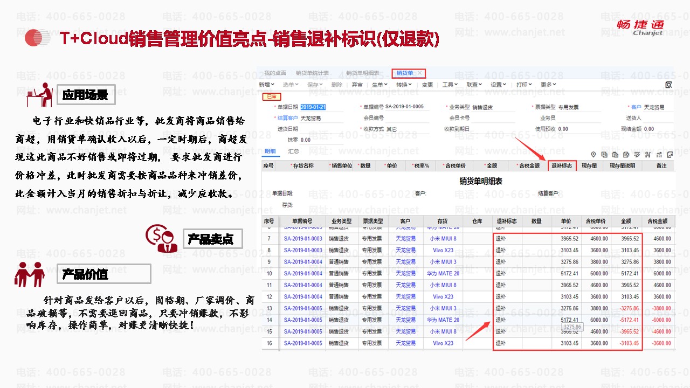Screen dimensions: 690x388
Task: Click Vivo X23 link in row 16
Action: (443, 343)
